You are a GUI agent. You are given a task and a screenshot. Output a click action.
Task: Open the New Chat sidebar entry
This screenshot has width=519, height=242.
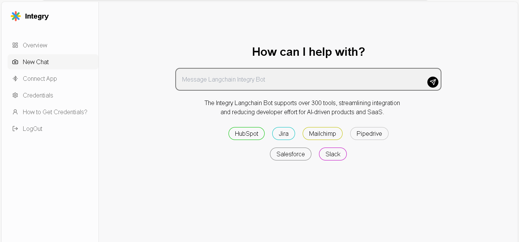(x=35, y=62)
